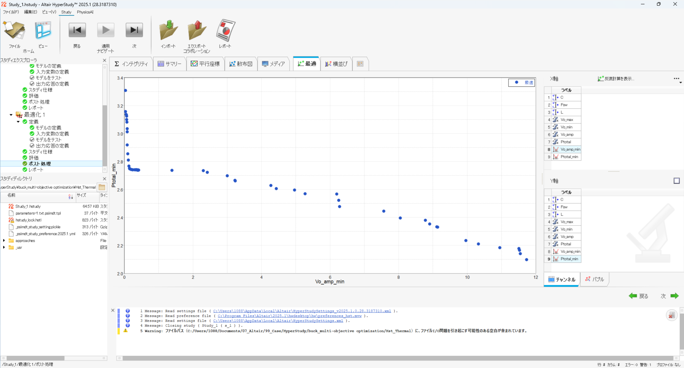684x368 pixels.
Task: Toggle the show iterations (反復計算を表示) option
Action: point(616,79)
